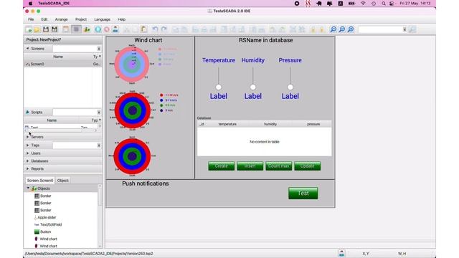Click the Humidity slider knob
Viewport: 459px width, 258px height.
[253, 87]
